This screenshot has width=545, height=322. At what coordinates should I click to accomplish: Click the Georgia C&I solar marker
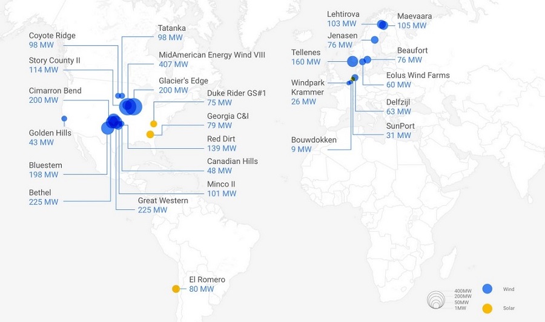[150, 134]
